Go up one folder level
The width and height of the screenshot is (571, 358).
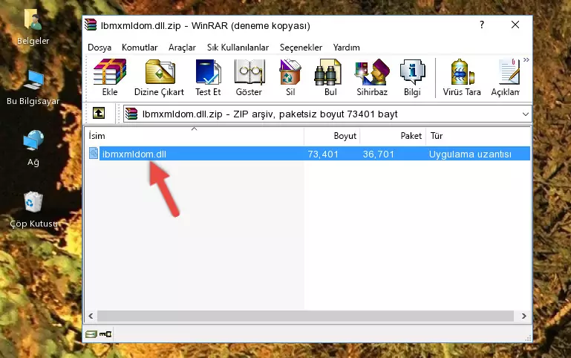tap(99, 113)
